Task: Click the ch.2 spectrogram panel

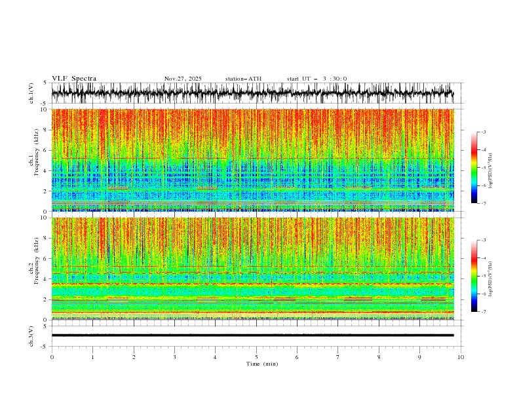Action: click(x=252, y=269)
